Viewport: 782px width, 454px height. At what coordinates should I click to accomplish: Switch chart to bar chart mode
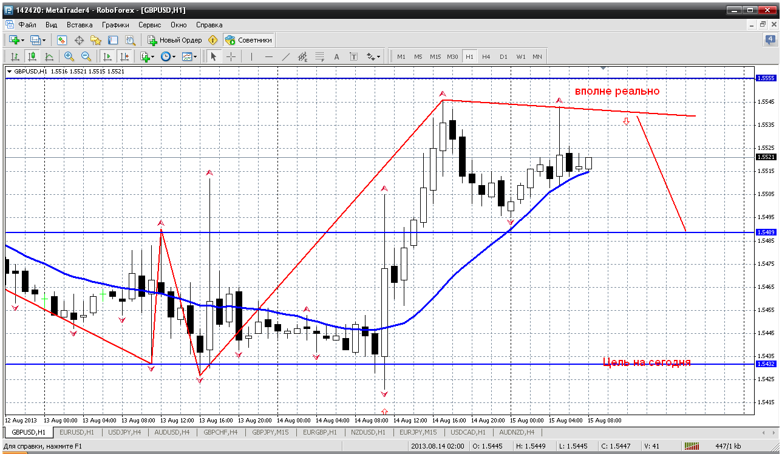coord(15,56)
